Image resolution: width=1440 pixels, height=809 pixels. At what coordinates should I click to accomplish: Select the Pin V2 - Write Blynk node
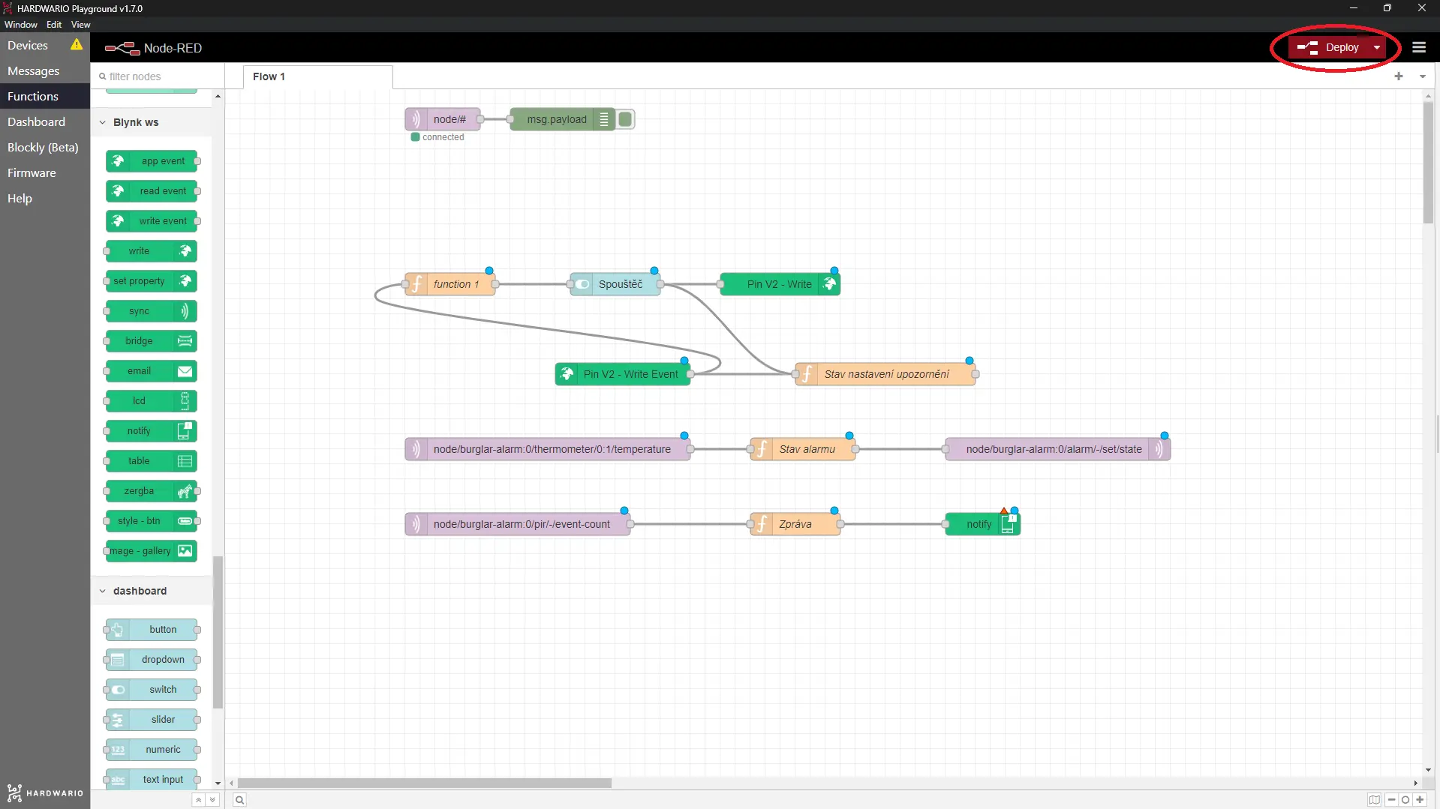pos(780,284)
